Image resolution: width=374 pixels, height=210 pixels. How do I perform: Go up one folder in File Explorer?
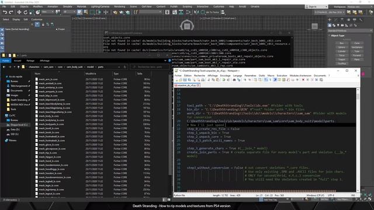tap(18, 67)
